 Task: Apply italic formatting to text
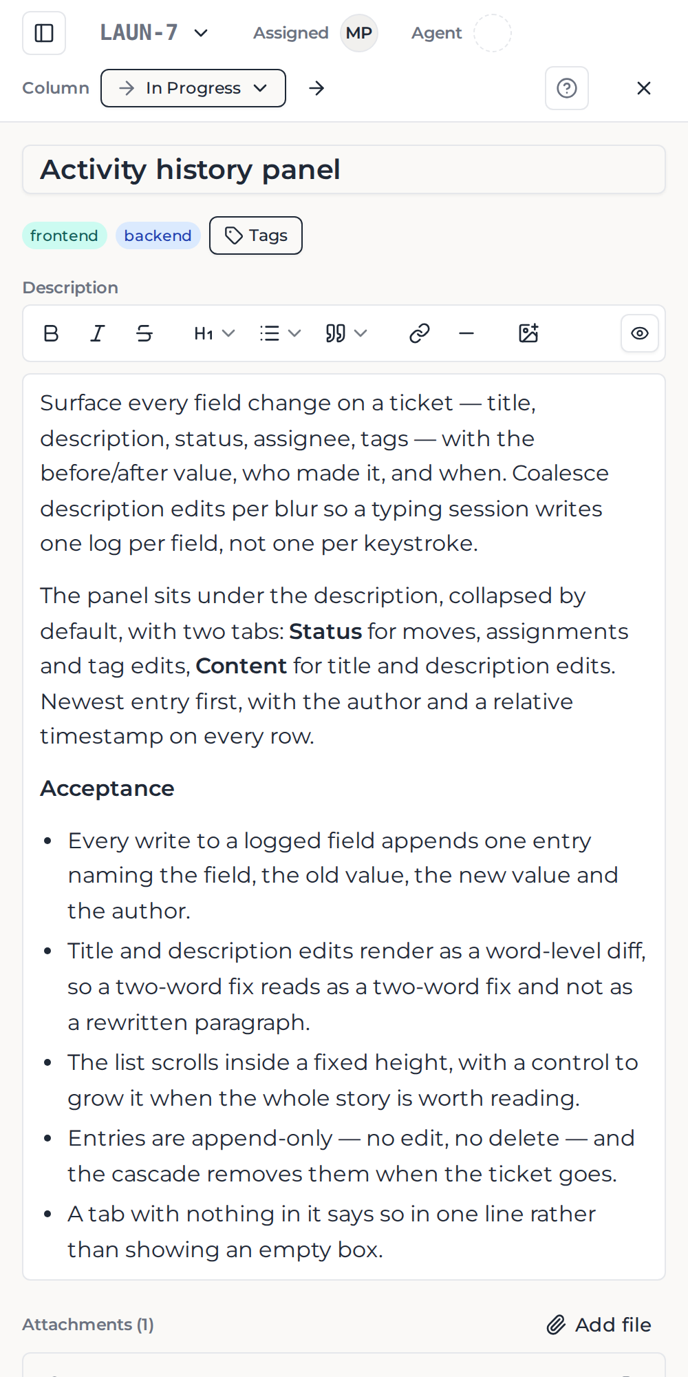point(98,333)
